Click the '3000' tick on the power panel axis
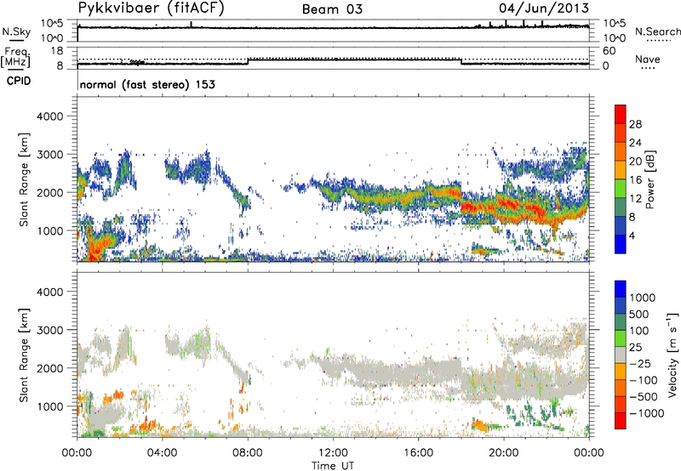Screen dimensions: 681x471 click(x=49, y=155)
